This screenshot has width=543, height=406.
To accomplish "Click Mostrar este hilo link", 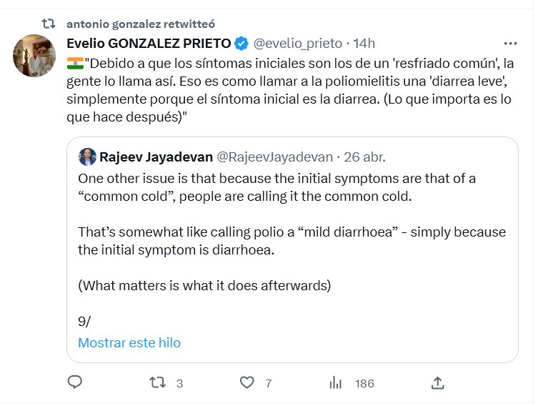I will tap(129, 342).
